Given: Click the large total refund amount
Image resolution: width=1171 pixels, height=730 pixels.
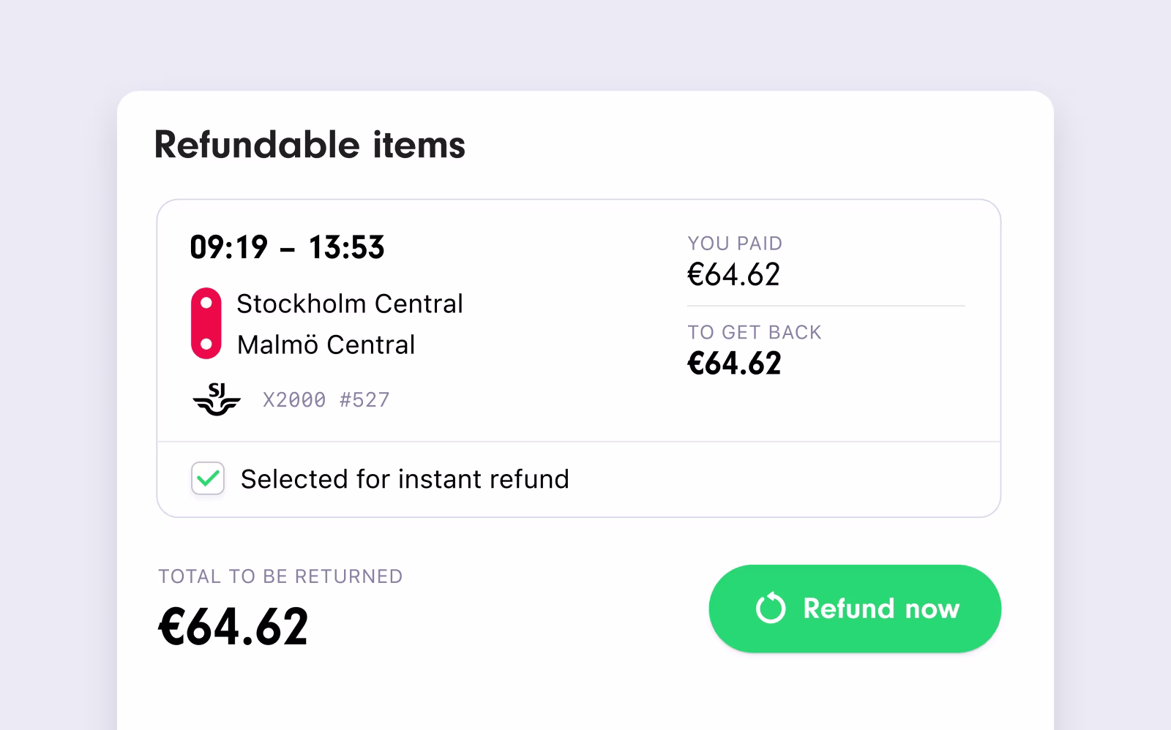Looking at the screenshot, I should click(x=233, y=627).
